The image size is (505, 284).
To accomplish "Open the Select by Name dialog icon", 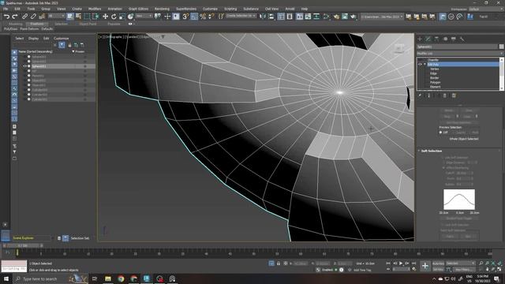I will 78,17.
